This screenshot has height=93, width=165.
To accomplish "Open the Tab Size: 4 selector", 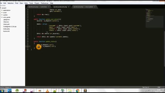I will (145, 87).
